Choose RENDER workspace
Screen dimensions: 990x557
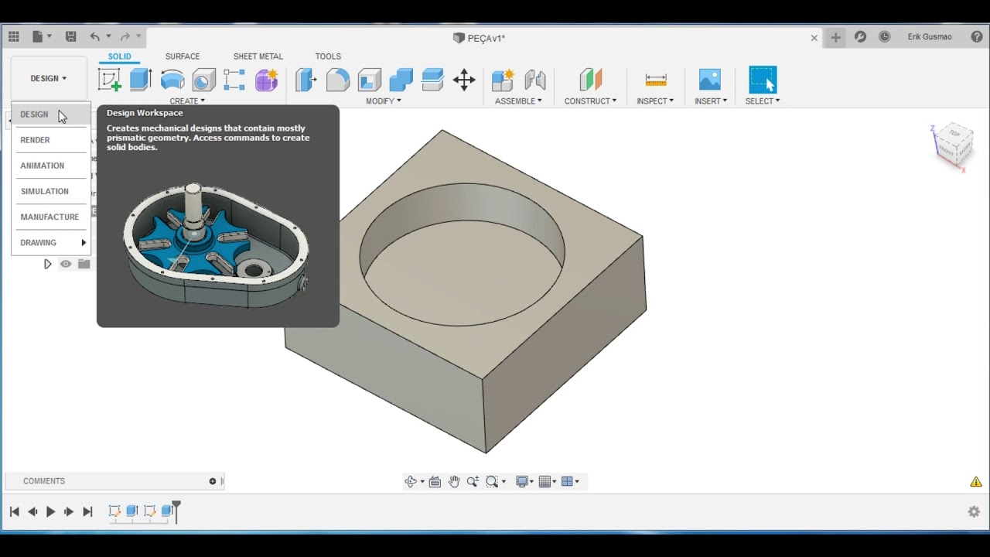pos(51,140)
